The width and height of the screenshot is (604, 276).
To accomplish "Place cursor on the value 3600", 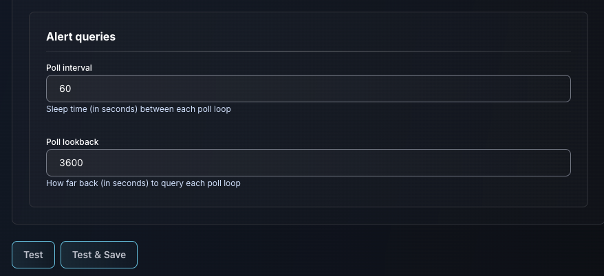I will click(71, 163).
